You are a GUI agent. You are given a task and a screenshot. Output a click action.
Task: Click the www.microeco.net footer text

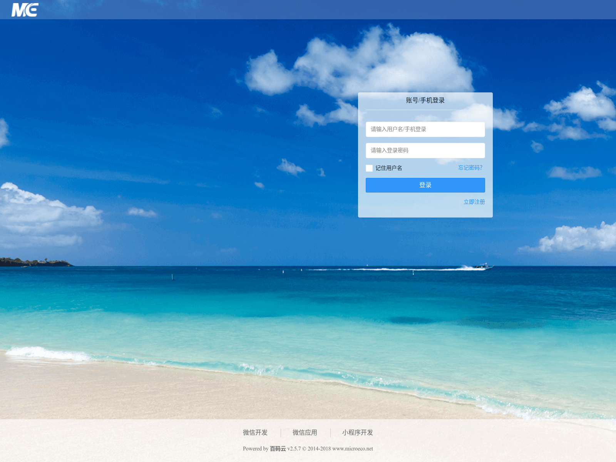click(352, 449)
